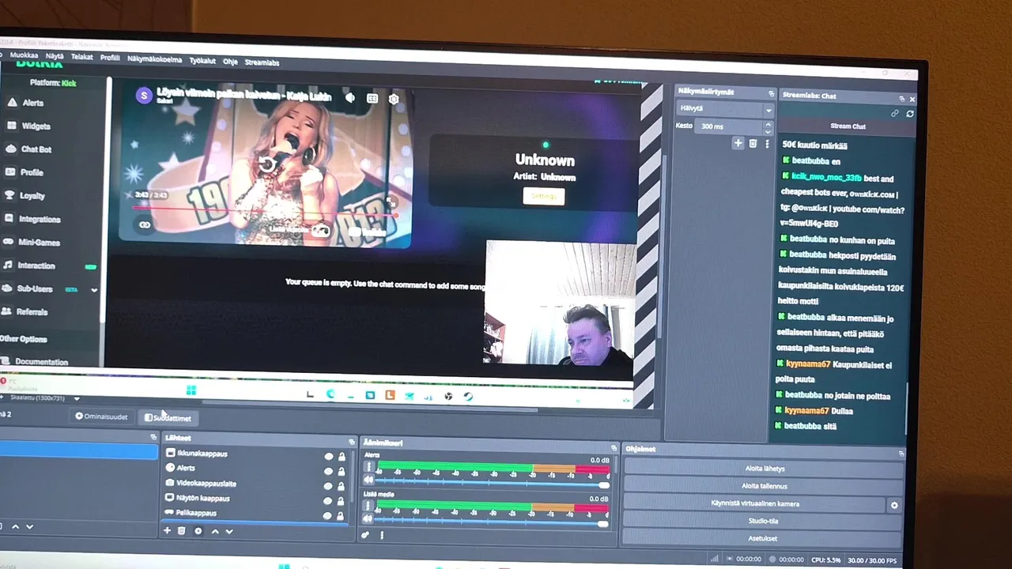This screenshot has height=569, width=1012.
Task: Increase the Kesto duration with the up arrow
Action: coord(768,123)
